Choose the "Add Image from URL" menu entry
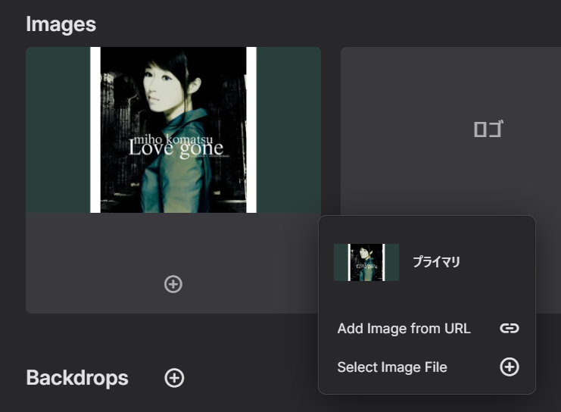 point(404,329)
